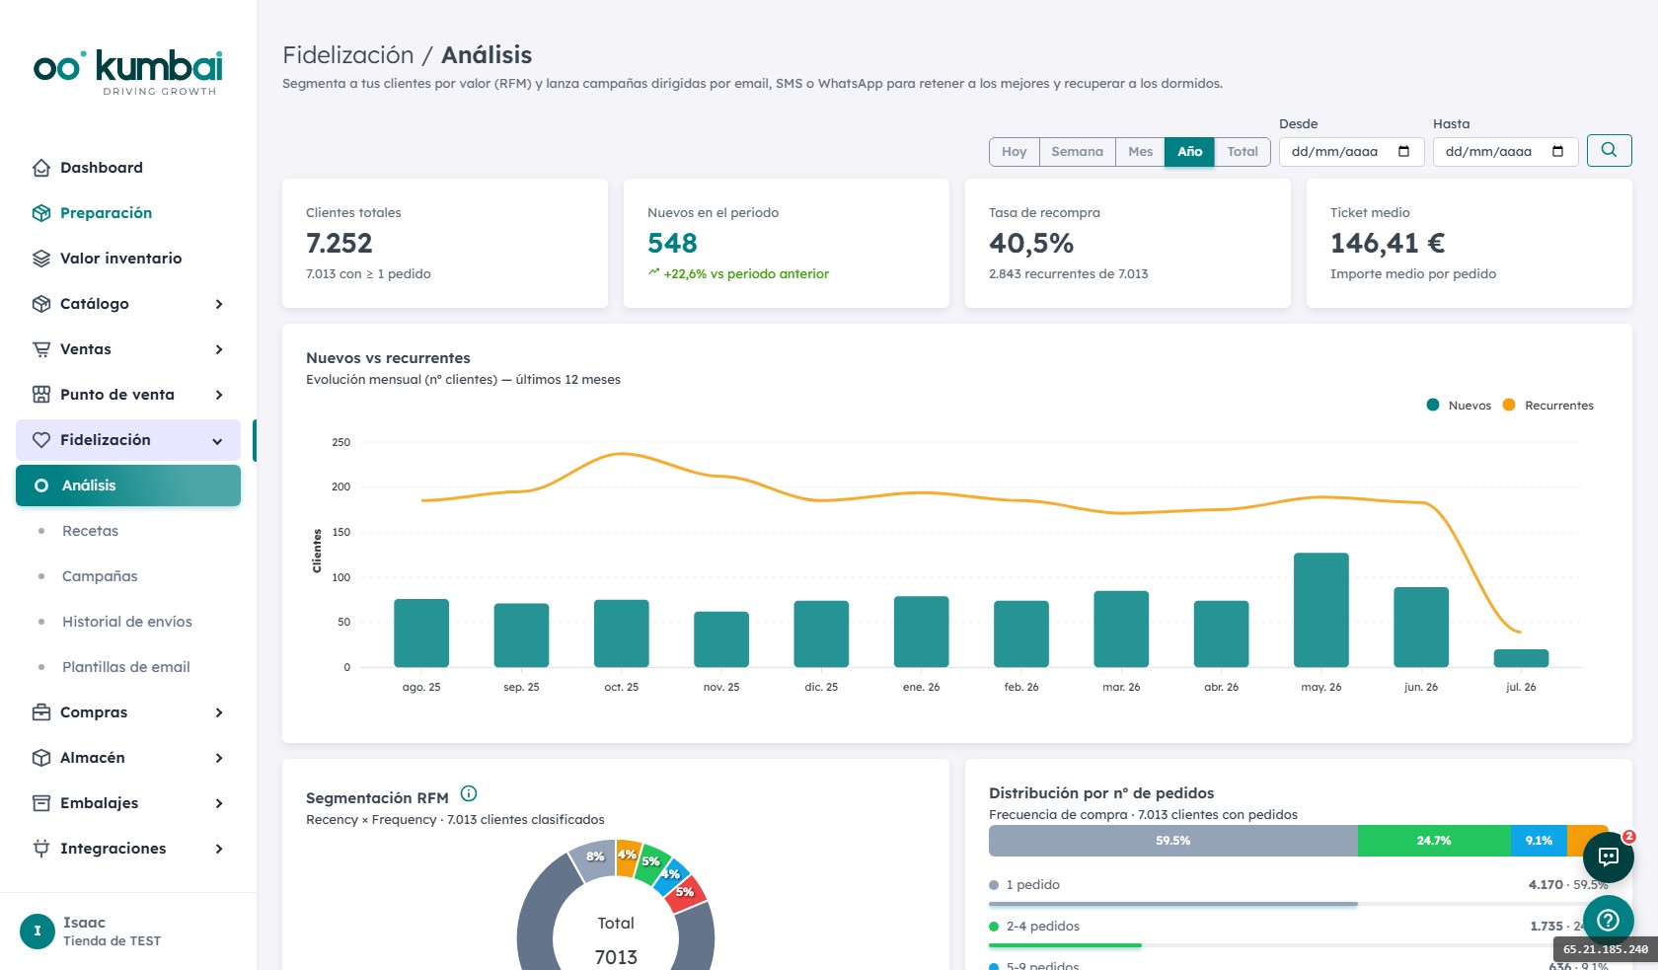Image resolution: width=1658 pixels, height=970 pixels.
Task: Collapse the Fidelización menu chevron
Action: tap(217, 441)
